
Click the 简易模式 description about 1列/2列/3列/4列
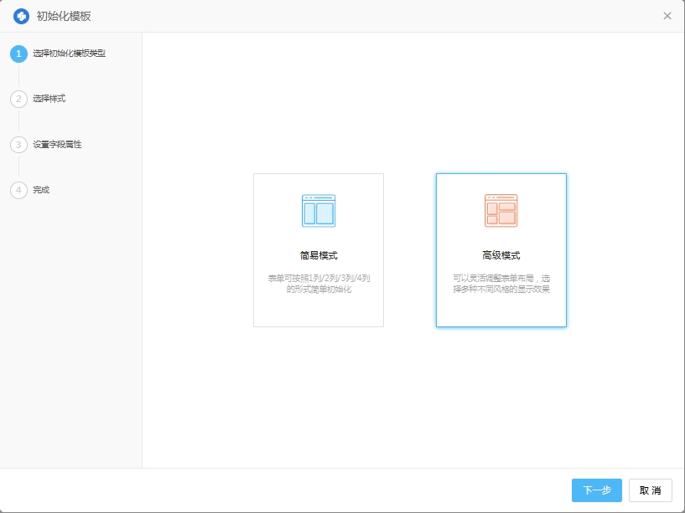click(x=319, y=284)
